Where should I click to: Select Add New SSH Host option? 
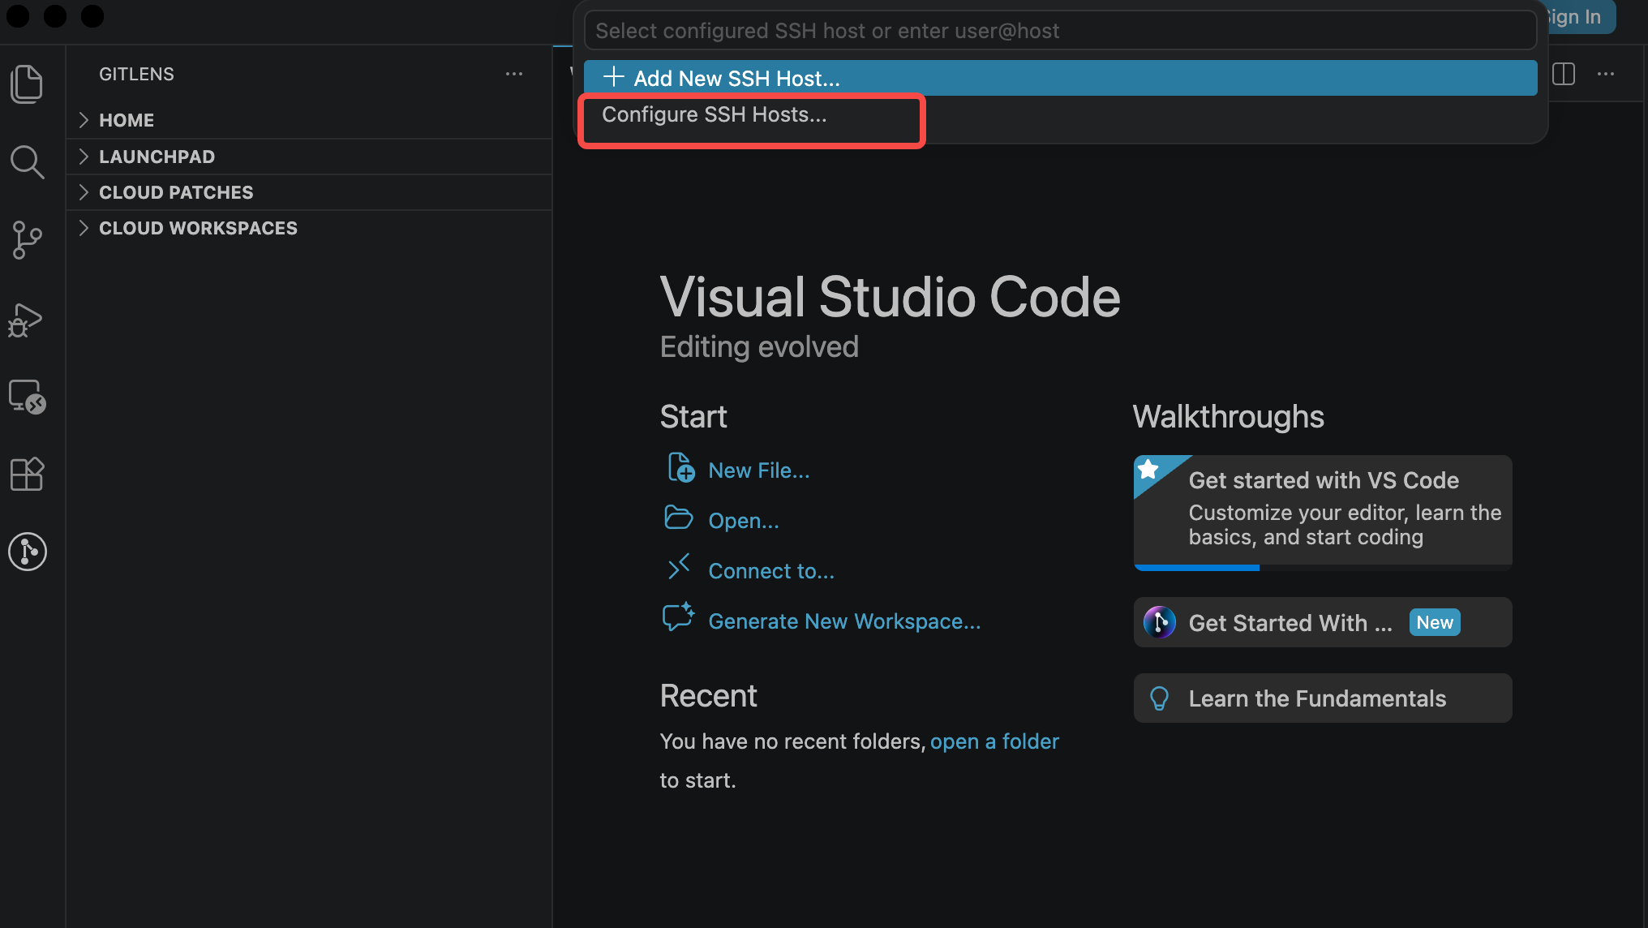(x=1061, y=78)
